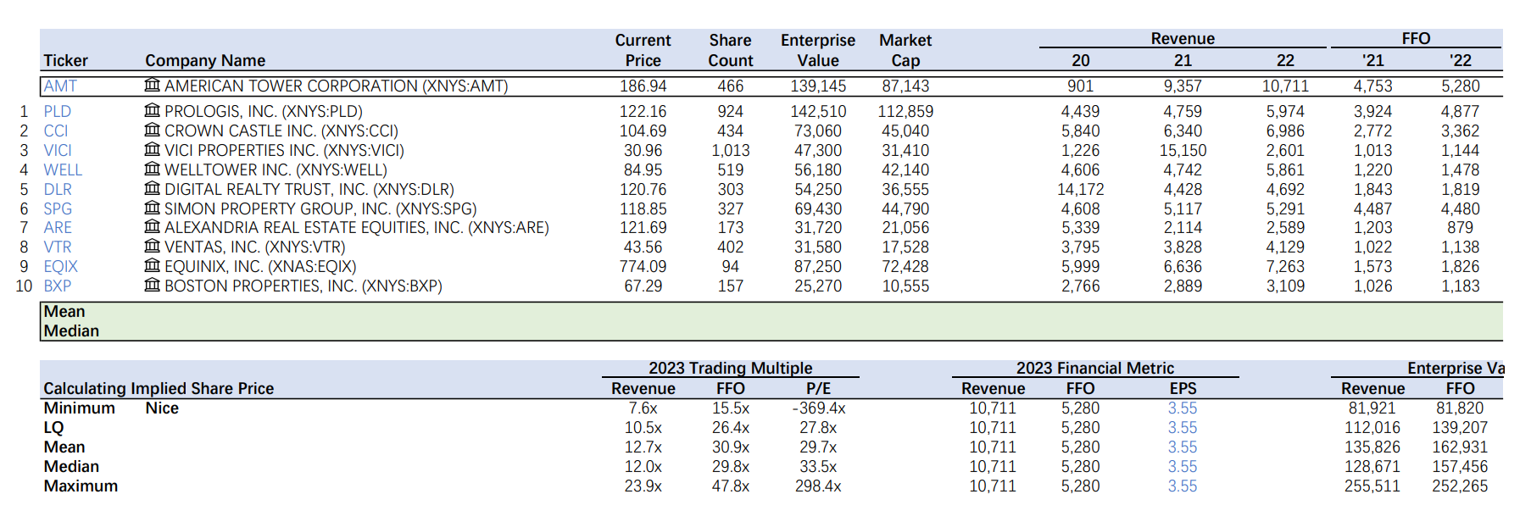
Task: Select the ARE ticker cell
Action: (x=58, y=228)
